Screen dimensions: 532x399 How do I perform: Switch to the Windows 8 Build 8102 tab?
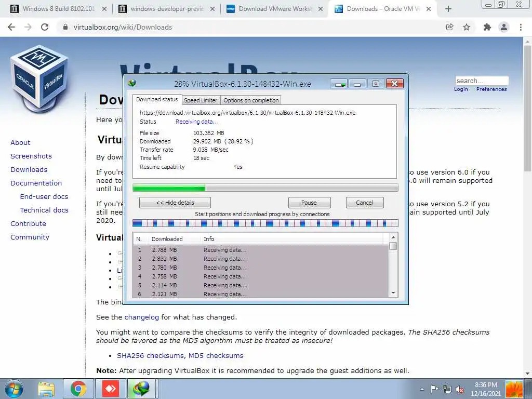coord(58,9)
